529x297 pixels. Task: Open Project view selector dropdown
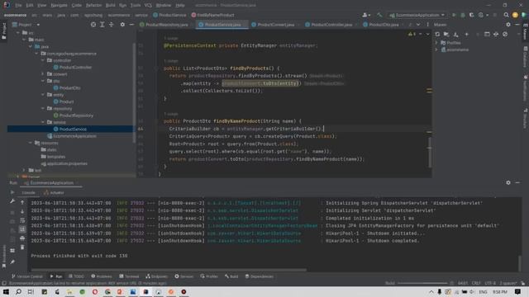point(26,25)
